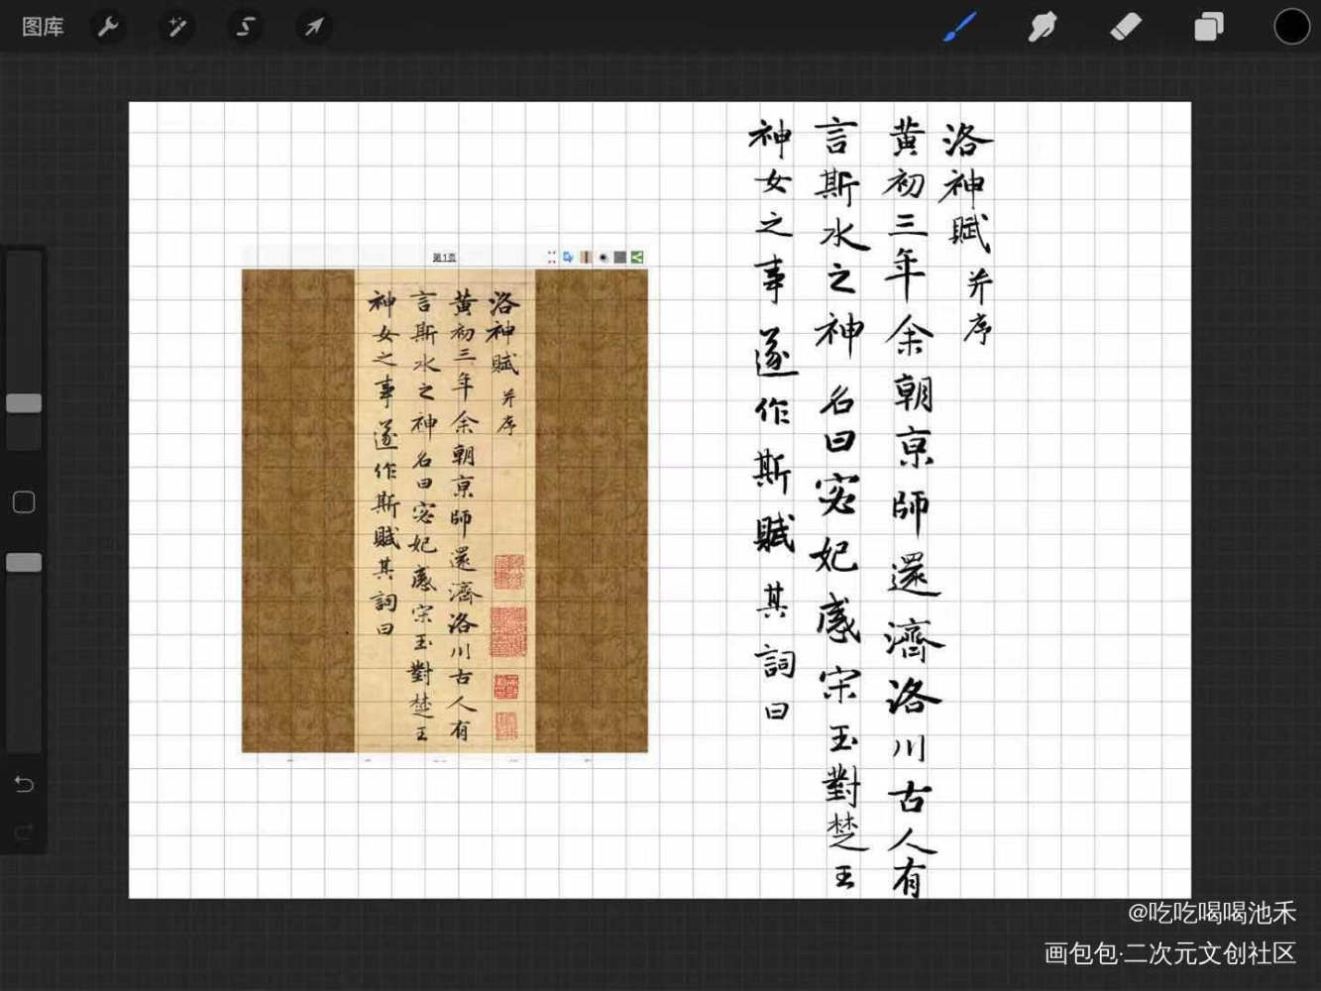The width and height of the screenshot is (1321, 991).
Task: Click the 第1页 page link
Action: (x=444, y=258)
